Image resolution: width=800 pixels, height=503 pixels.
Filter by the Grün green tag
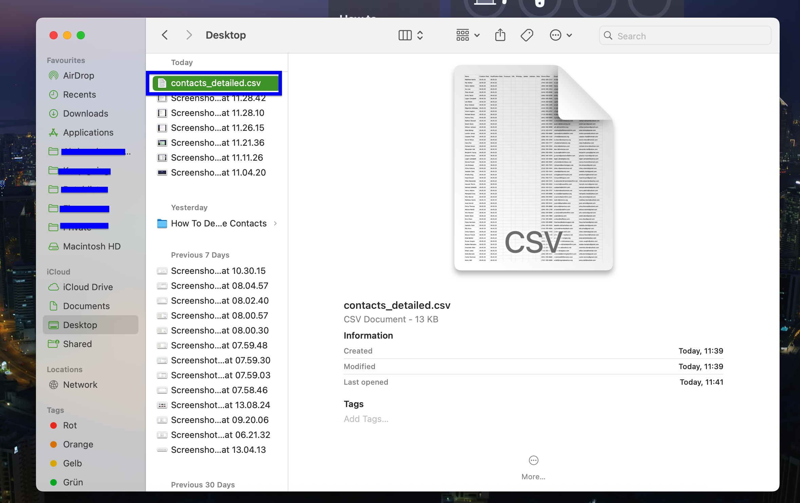(x=90, y=482)
